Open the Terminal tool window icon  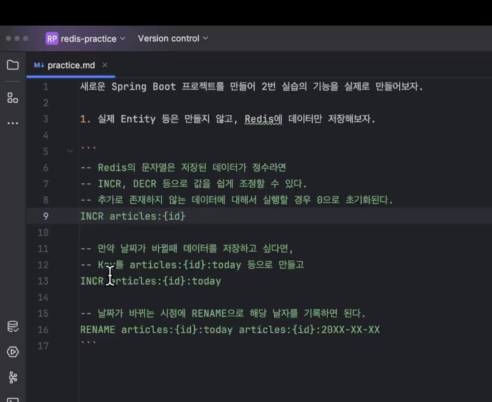13,400
